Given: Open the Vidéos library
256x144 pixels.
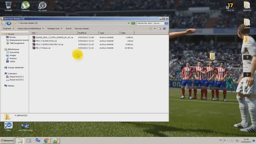Looking at the screenshot, I should pos(11,62).
